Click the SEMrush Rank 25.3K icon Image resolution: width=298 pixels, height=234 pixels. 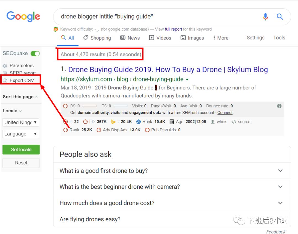pos(66,130)
